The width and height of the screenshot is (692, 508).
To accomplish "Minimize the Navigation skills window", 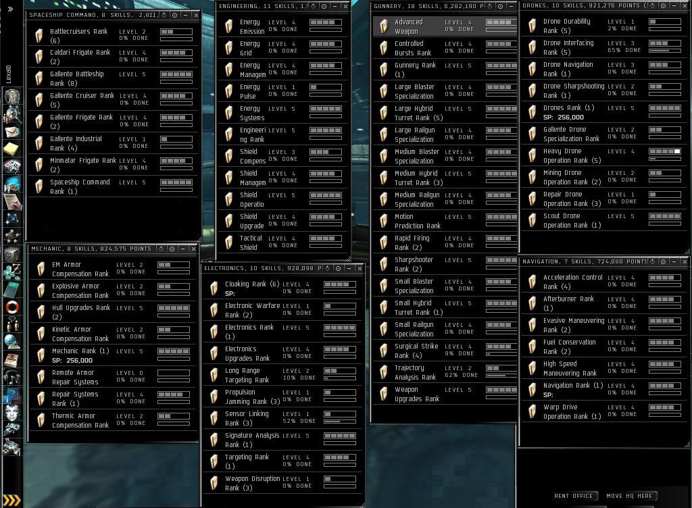I will tap(674, 261).
